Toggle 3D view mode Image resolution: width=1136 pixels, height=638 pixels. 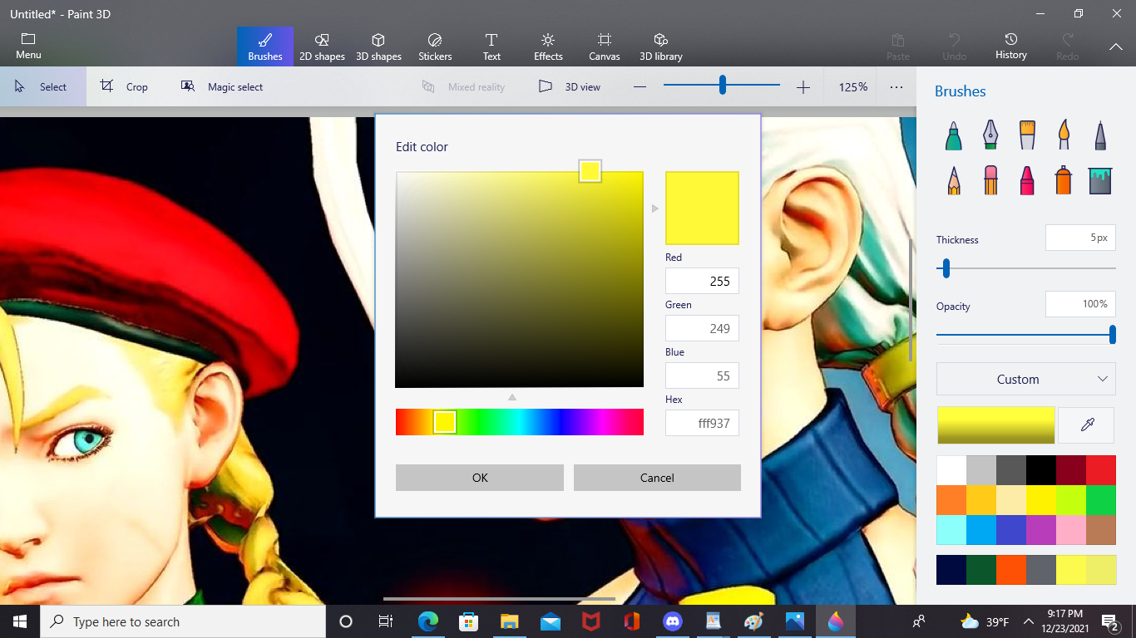(x=570, y=86)
